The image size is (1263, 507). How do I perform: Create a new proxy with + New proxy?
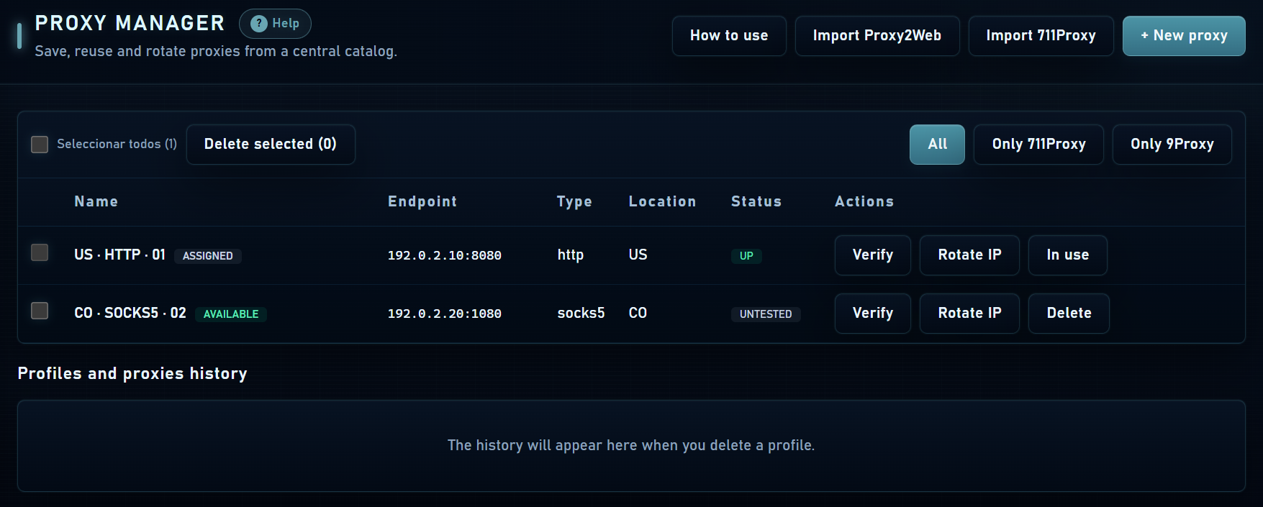(x=1184, y=36)
